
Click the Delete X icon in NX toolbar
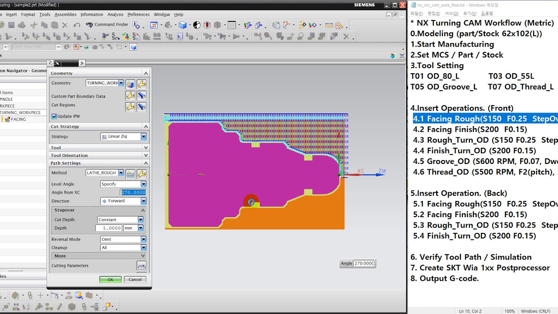click(65, 25)
